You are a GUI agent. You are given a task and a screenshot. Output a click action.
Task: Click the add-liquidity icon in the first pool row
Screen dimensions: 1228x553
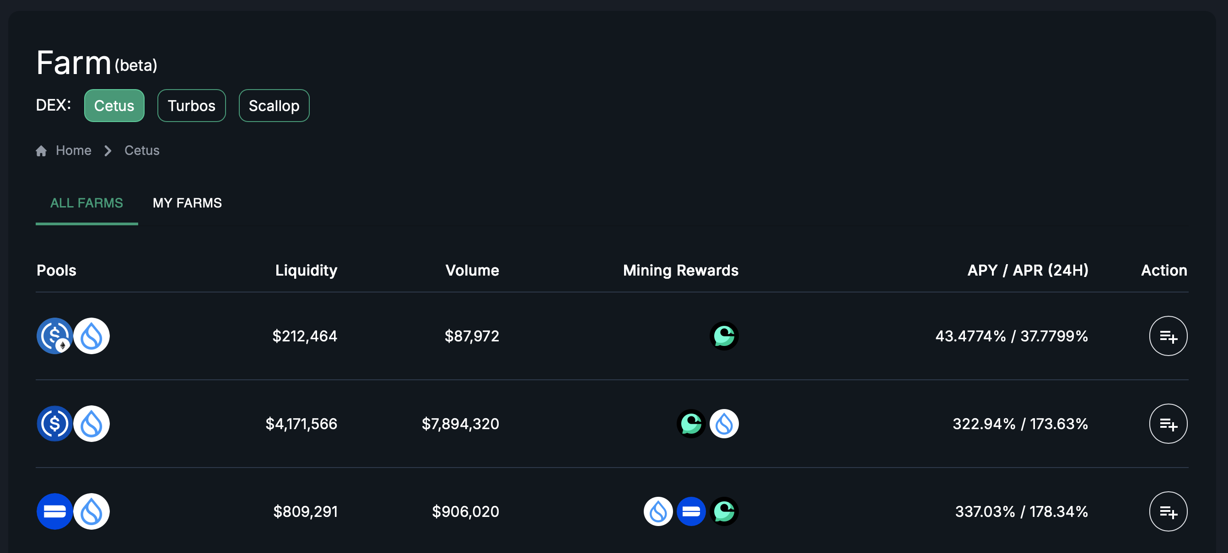pyautogui.click(x=1168, y=336)
